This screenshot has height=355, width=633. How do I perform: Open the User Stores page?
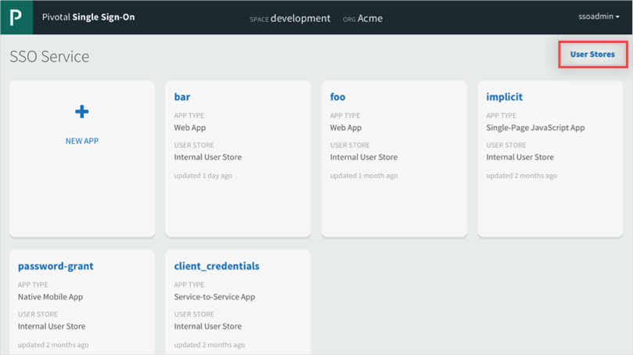[x=592, y=55]
